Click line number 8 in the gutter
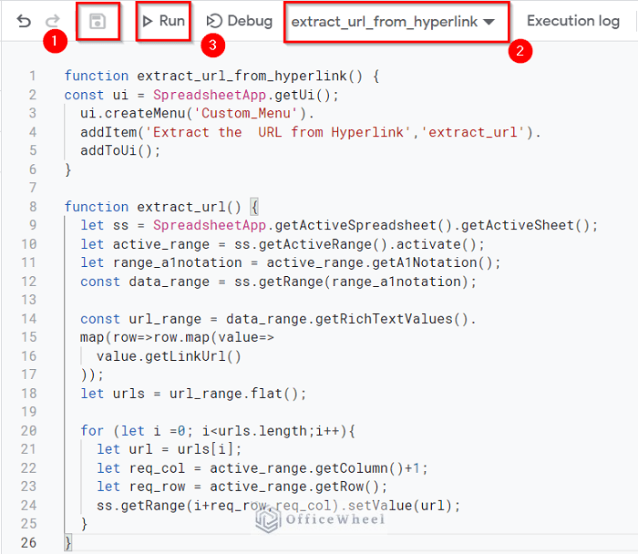The height and width of the screenshot is (554, 638). point(33,207)
